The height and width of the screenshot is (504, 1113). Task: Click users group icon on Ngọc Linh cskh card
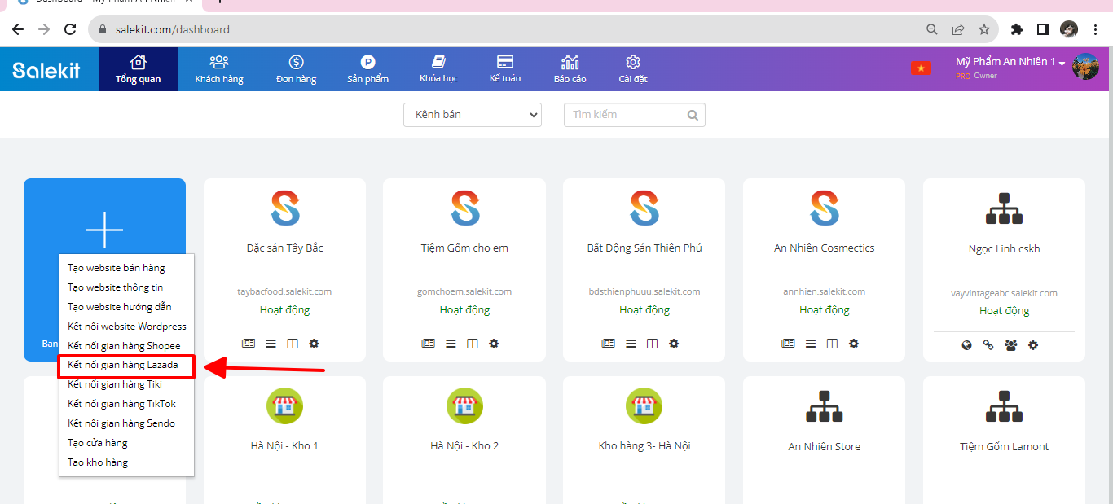tap(1011, 345)
